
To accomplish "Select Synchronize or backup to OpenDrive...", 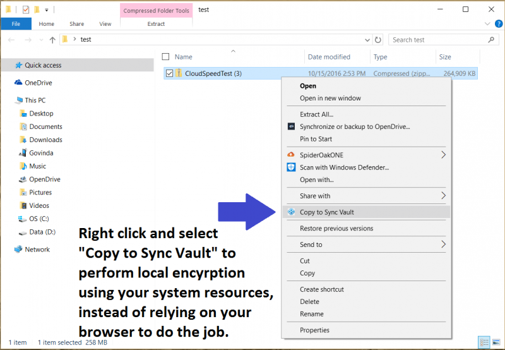I will [366, 126].
